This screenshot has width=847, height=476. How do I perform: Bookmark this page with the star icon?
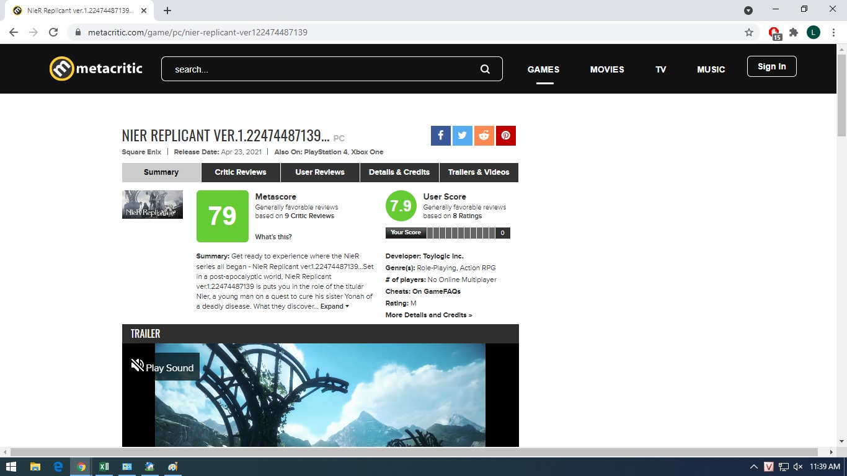click(x=749, y=32)
